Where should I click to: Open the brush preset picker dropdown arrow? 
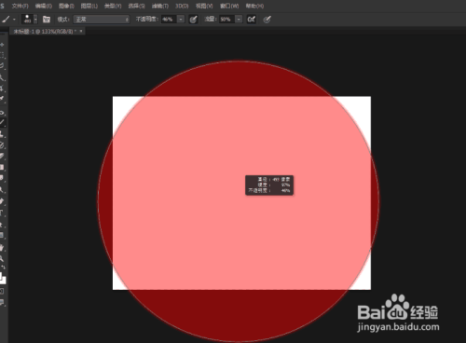[35, 20]
